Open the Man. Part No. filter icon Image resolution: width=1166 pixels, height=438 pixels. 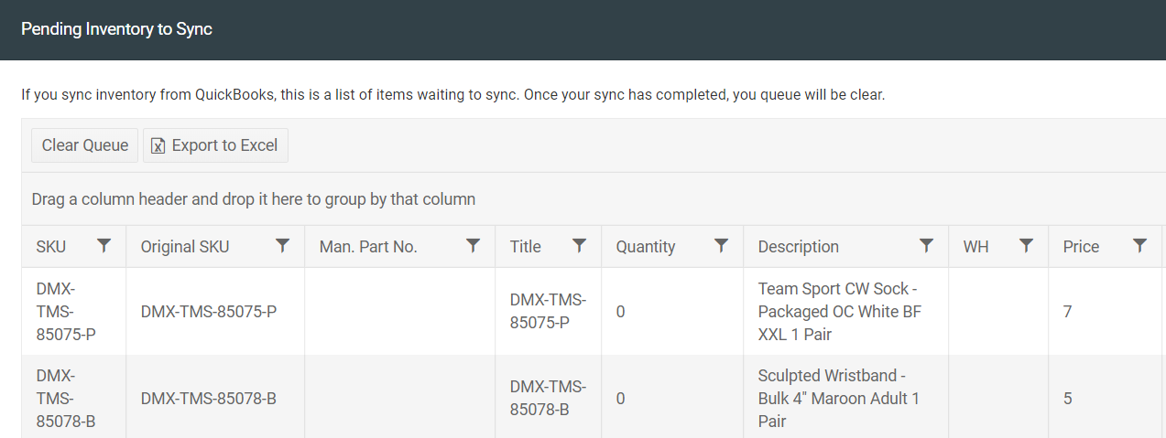[x=474, y=246]
